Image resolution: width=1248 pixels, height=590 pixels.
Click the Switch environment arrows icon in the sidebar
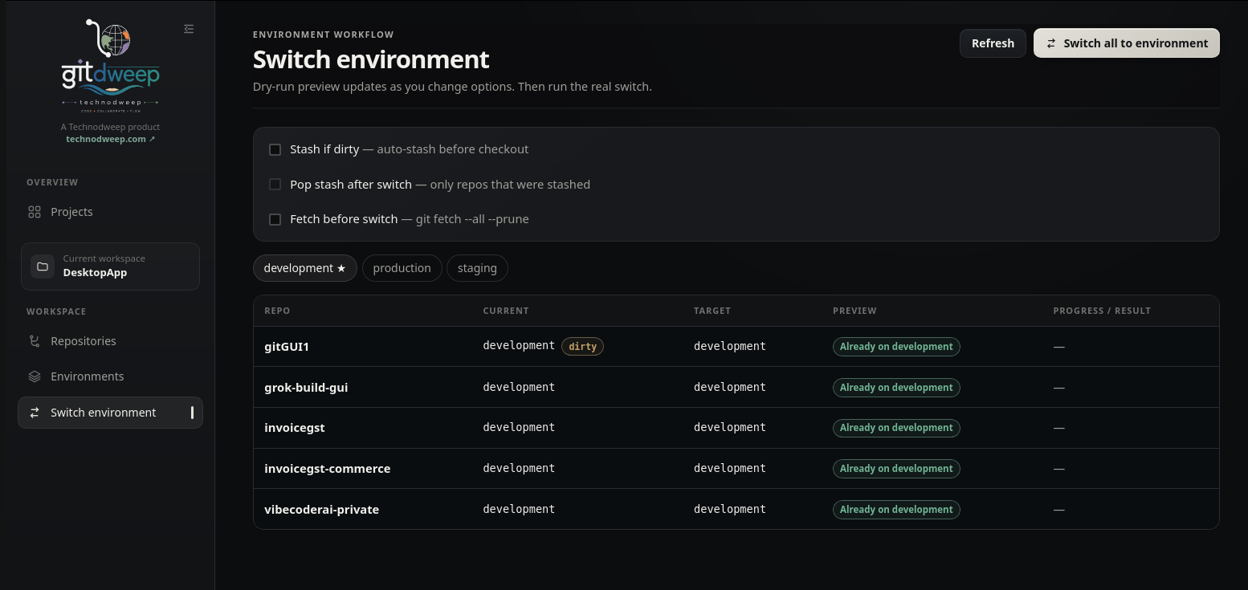[35, 413]
